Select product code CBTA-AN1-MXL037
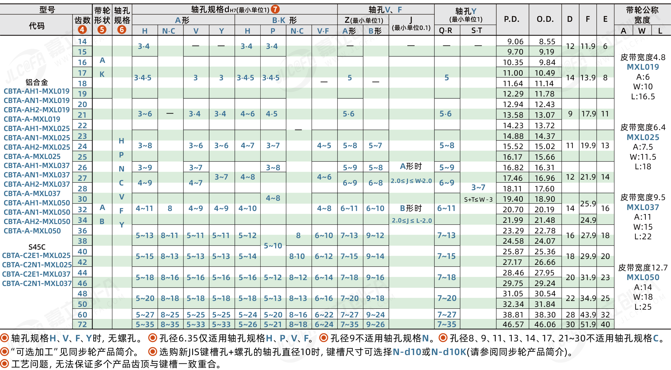This screenshot has height=370, width=671. pyautogui.click(x=37, y=175)
